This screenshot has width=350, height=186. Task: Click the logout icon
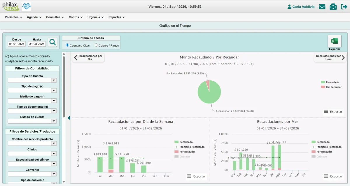pos(344,7)
